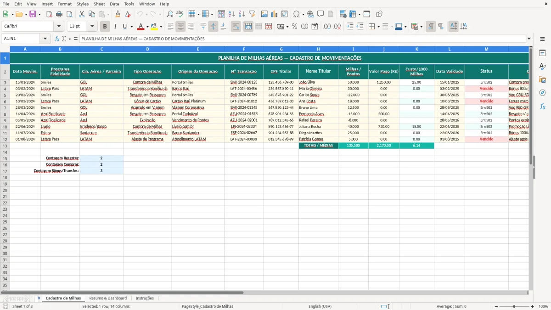The height and width of the screenshot is (310, 551).
Task: Open the File menu
Action: 6,4
